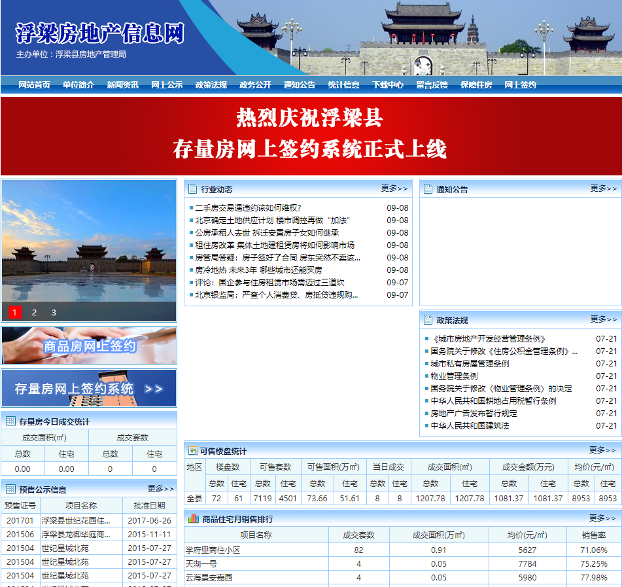Open the 商品房网上签约 banner
Viewport: 622px width, 587px height.
89,346
